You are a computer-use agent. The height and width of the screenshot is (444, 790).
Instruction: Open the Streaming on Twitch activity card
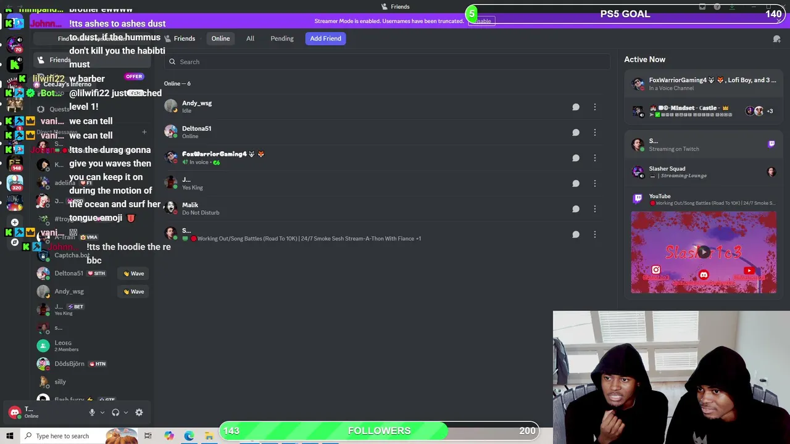pyautogui.click(x=704, y=144)
